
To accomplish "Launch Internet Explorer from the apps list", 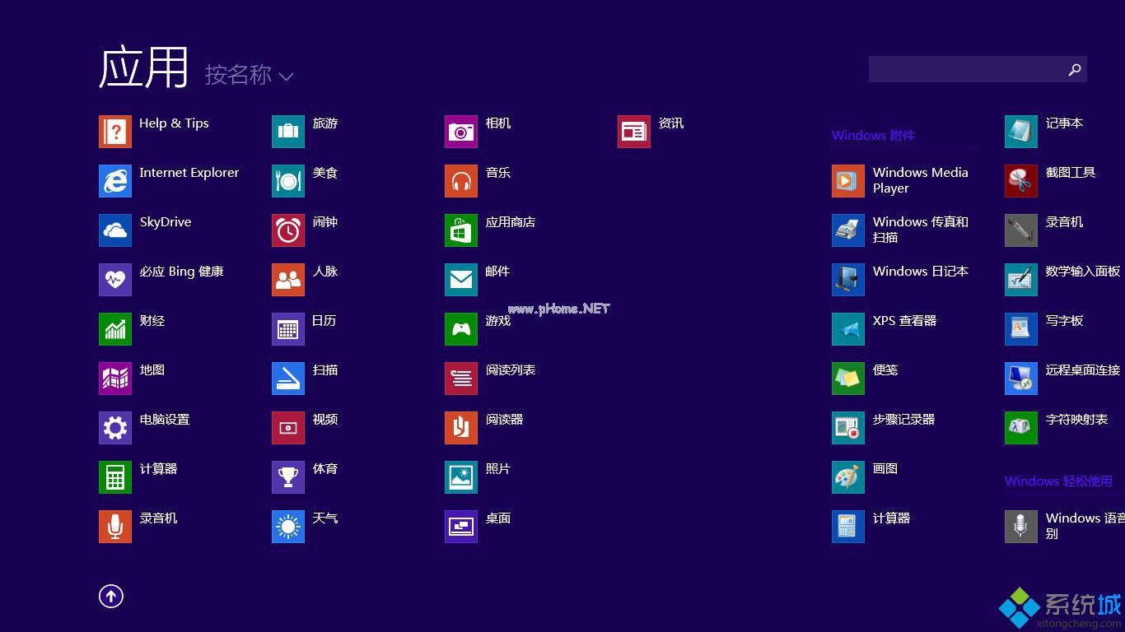I will (x=115, y=181).
